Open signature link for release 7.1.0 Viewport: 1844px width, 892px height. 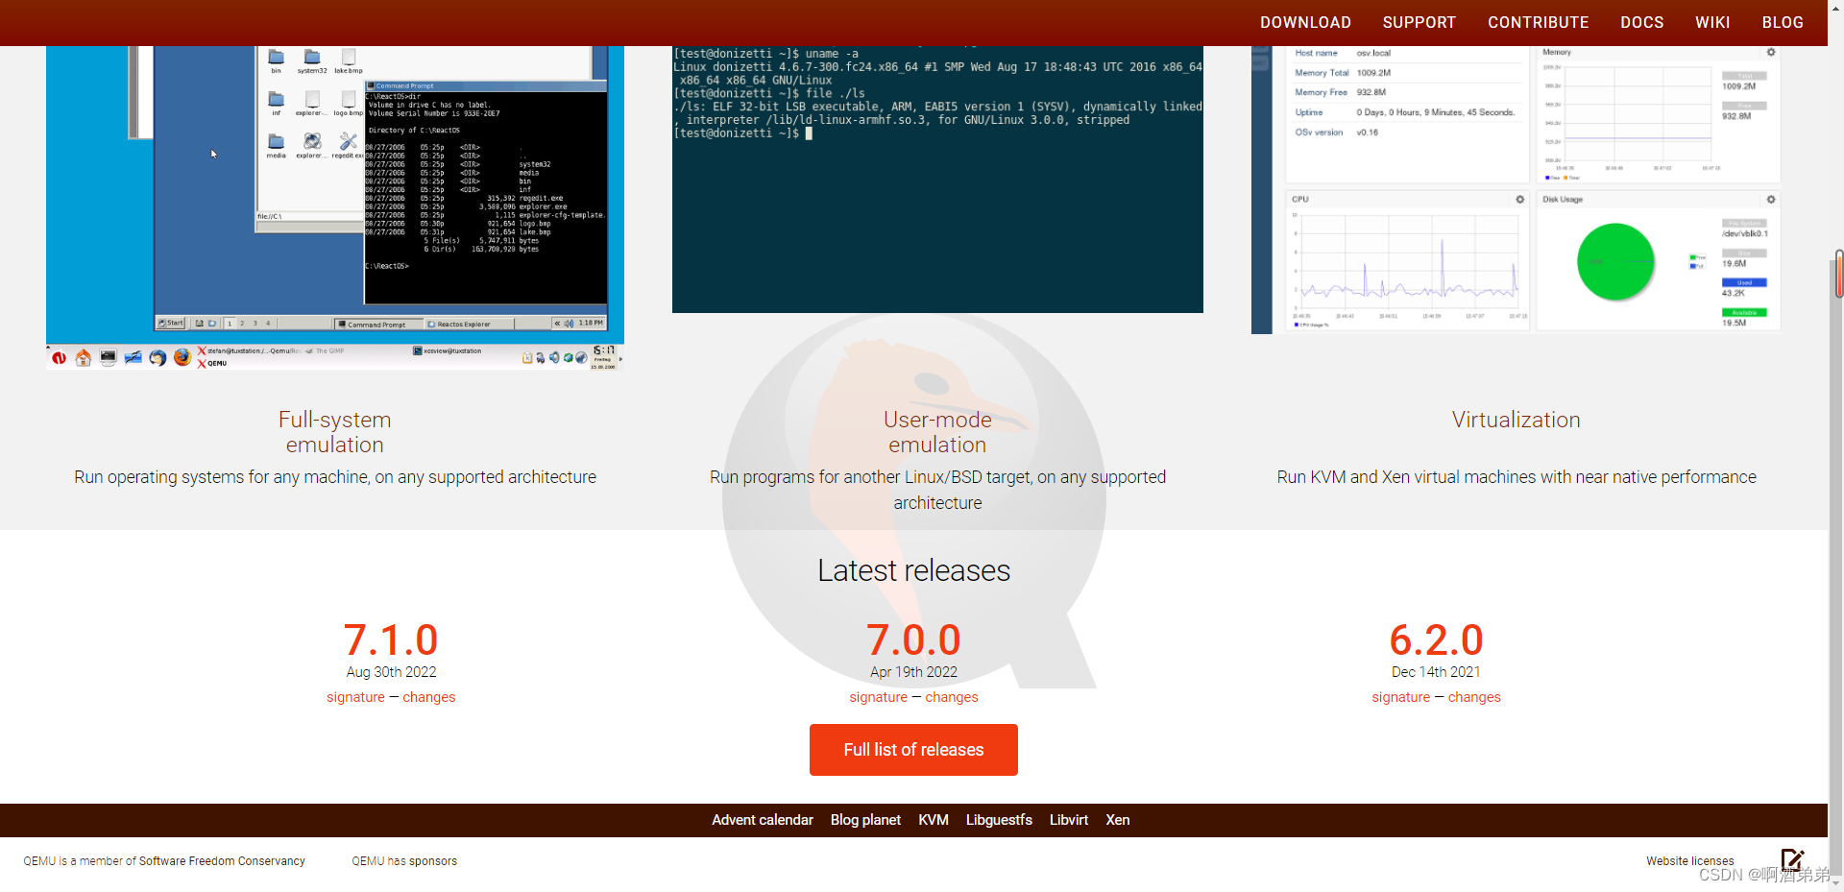[355, 697]
